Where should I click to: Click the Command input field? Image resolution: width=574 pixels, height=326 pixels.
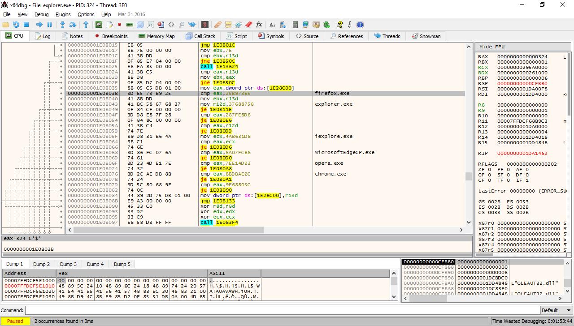tap(282, 310)
